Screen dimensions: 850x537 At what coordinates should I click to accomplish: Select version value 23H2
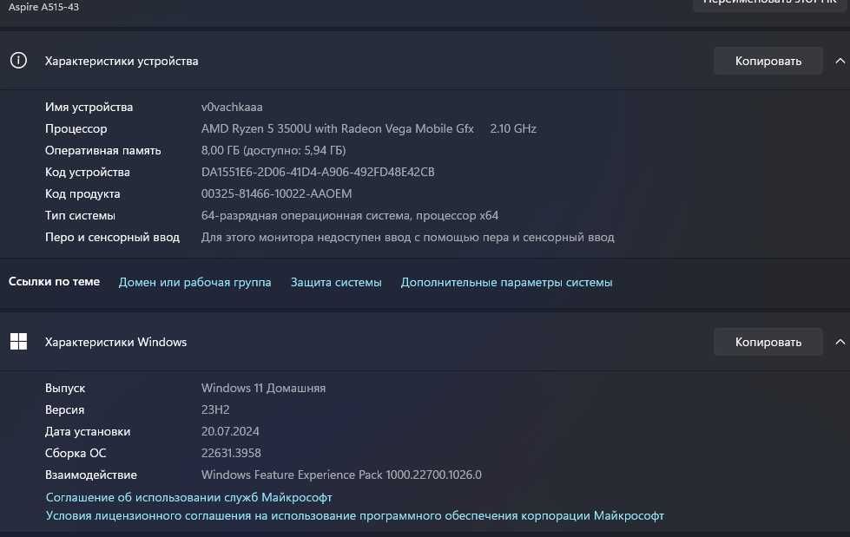point(215,409)
